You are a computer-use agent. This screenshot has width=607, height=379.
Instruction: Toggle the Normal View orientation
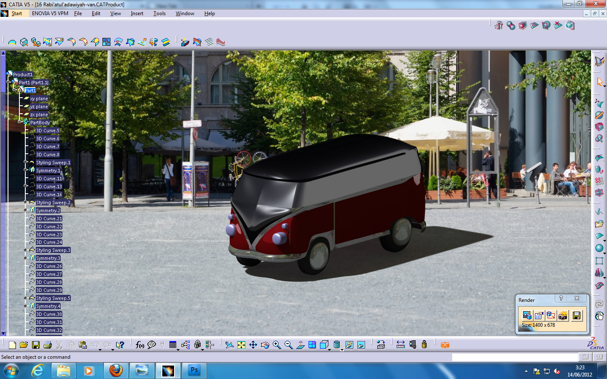point(300,344)
